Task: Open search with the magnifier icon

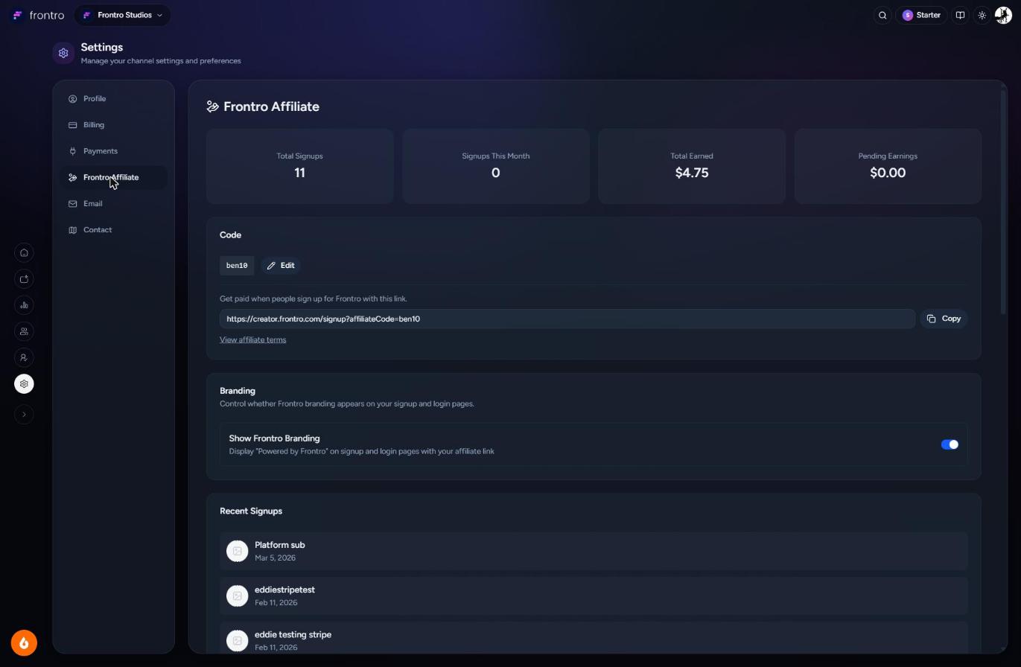Action: pyautogui.click(x=882, y=15)
